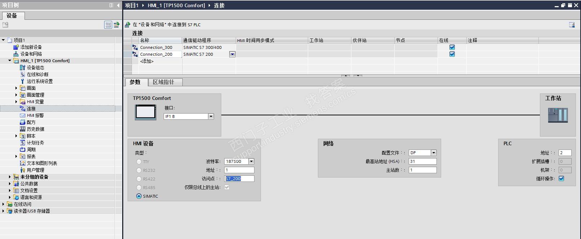581x239 pixels.
Task: Click the 名称 column header
Action: [160, 40]
